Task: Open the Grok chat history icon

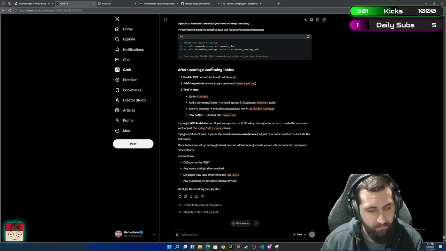Action: [x=318, y=20]
